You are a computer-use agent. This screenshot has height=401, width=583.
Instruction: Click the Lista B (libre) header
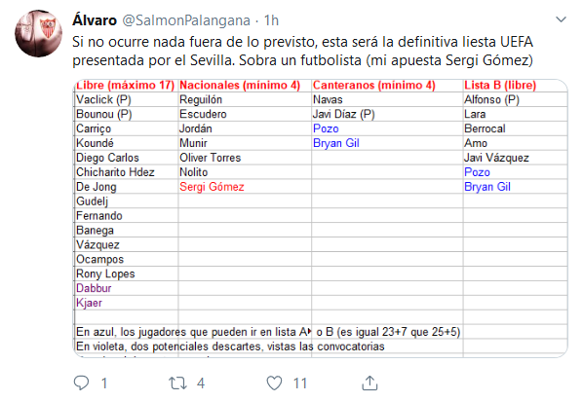(500, 85)
